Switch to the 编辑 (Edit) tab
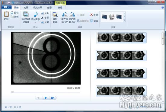The height and width of the screenshot is (112, 166). 60,8
